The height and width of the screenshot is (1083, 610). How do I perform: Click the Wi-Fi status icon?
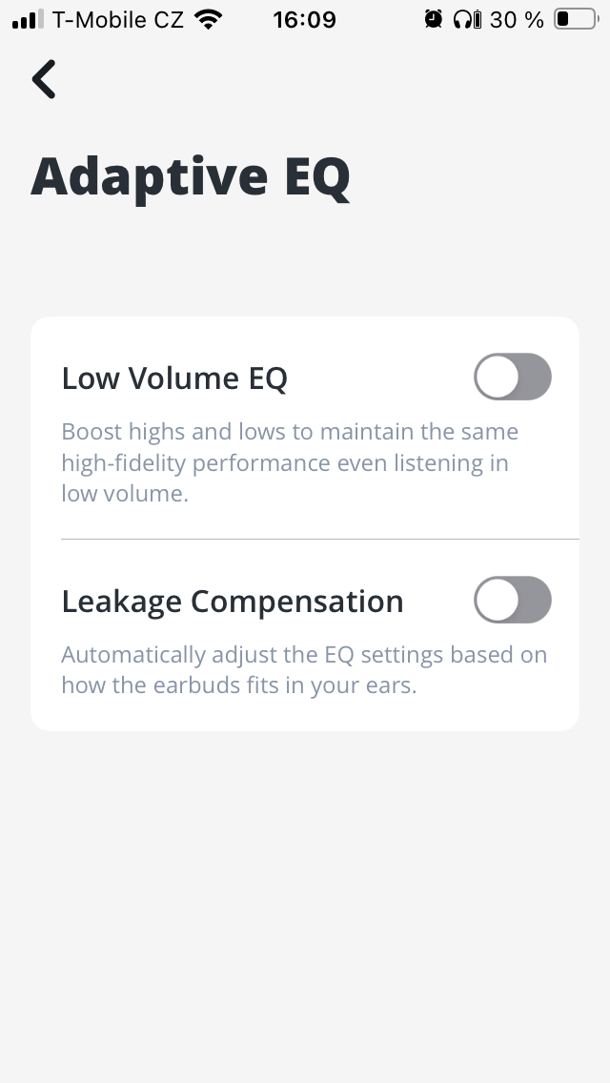point(205,19)
